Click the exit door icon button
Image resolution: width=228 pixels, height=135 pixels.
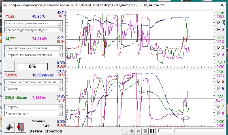click(21, 127)
